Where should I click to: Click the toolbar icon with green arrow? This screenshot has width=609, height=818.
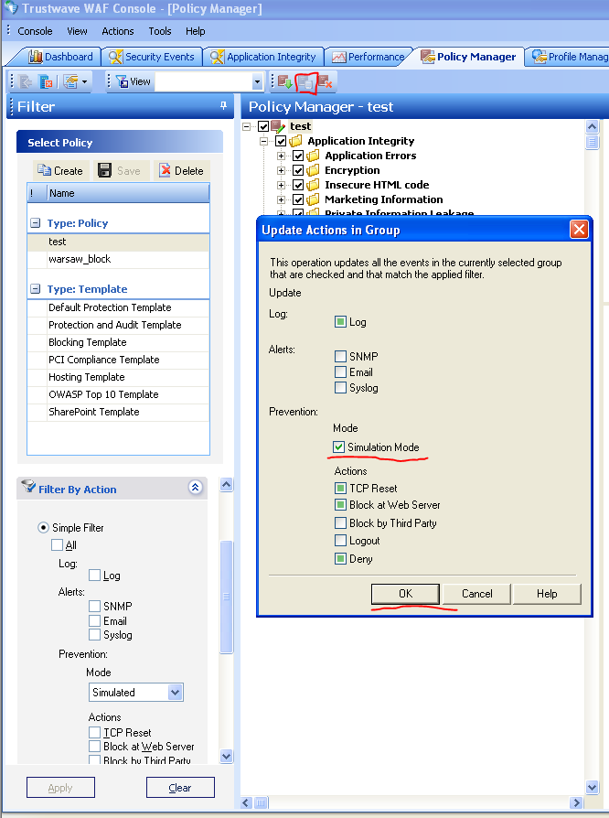(284, 82)
